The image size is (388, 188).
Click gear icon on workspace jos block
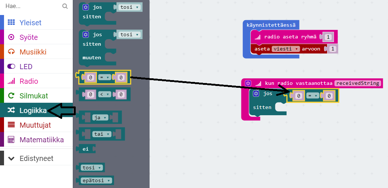click(x=256, y=94)
